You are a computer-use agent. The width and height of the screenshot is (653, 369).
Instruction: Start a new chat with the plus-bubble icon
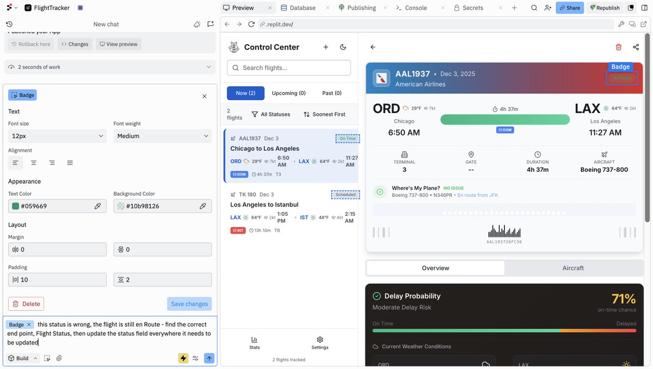click(210, 24)
